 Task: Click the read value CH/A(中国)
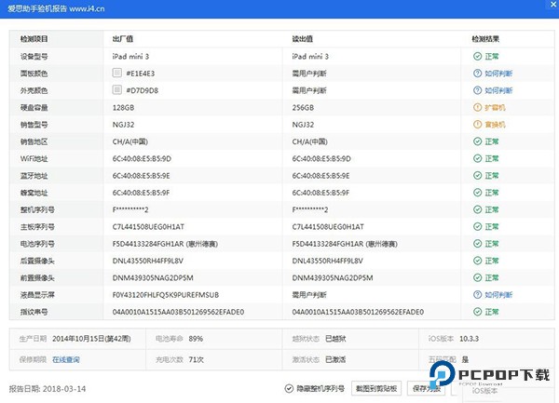[310, 141]
